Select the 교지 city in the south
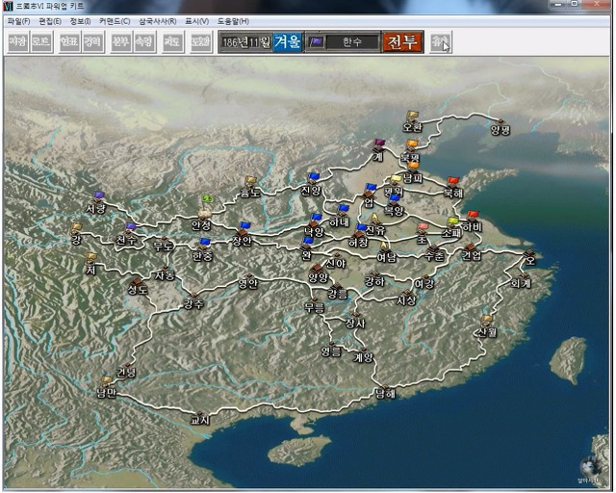616x493 pixels. tap(200, 418)
